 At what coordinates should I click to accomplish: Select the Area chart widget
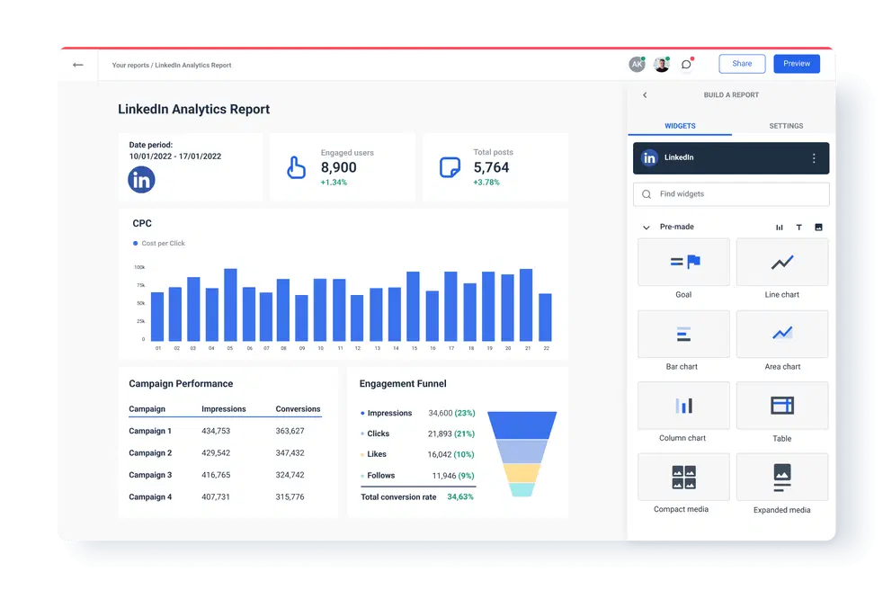(x=782, y=334)
